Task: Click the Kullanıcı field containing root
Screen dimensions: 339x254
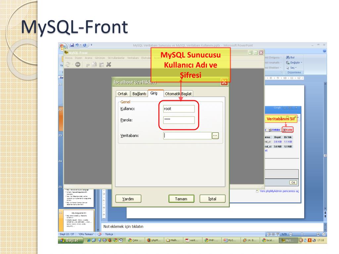Action: pyautogui.click(x=179, y=108)
